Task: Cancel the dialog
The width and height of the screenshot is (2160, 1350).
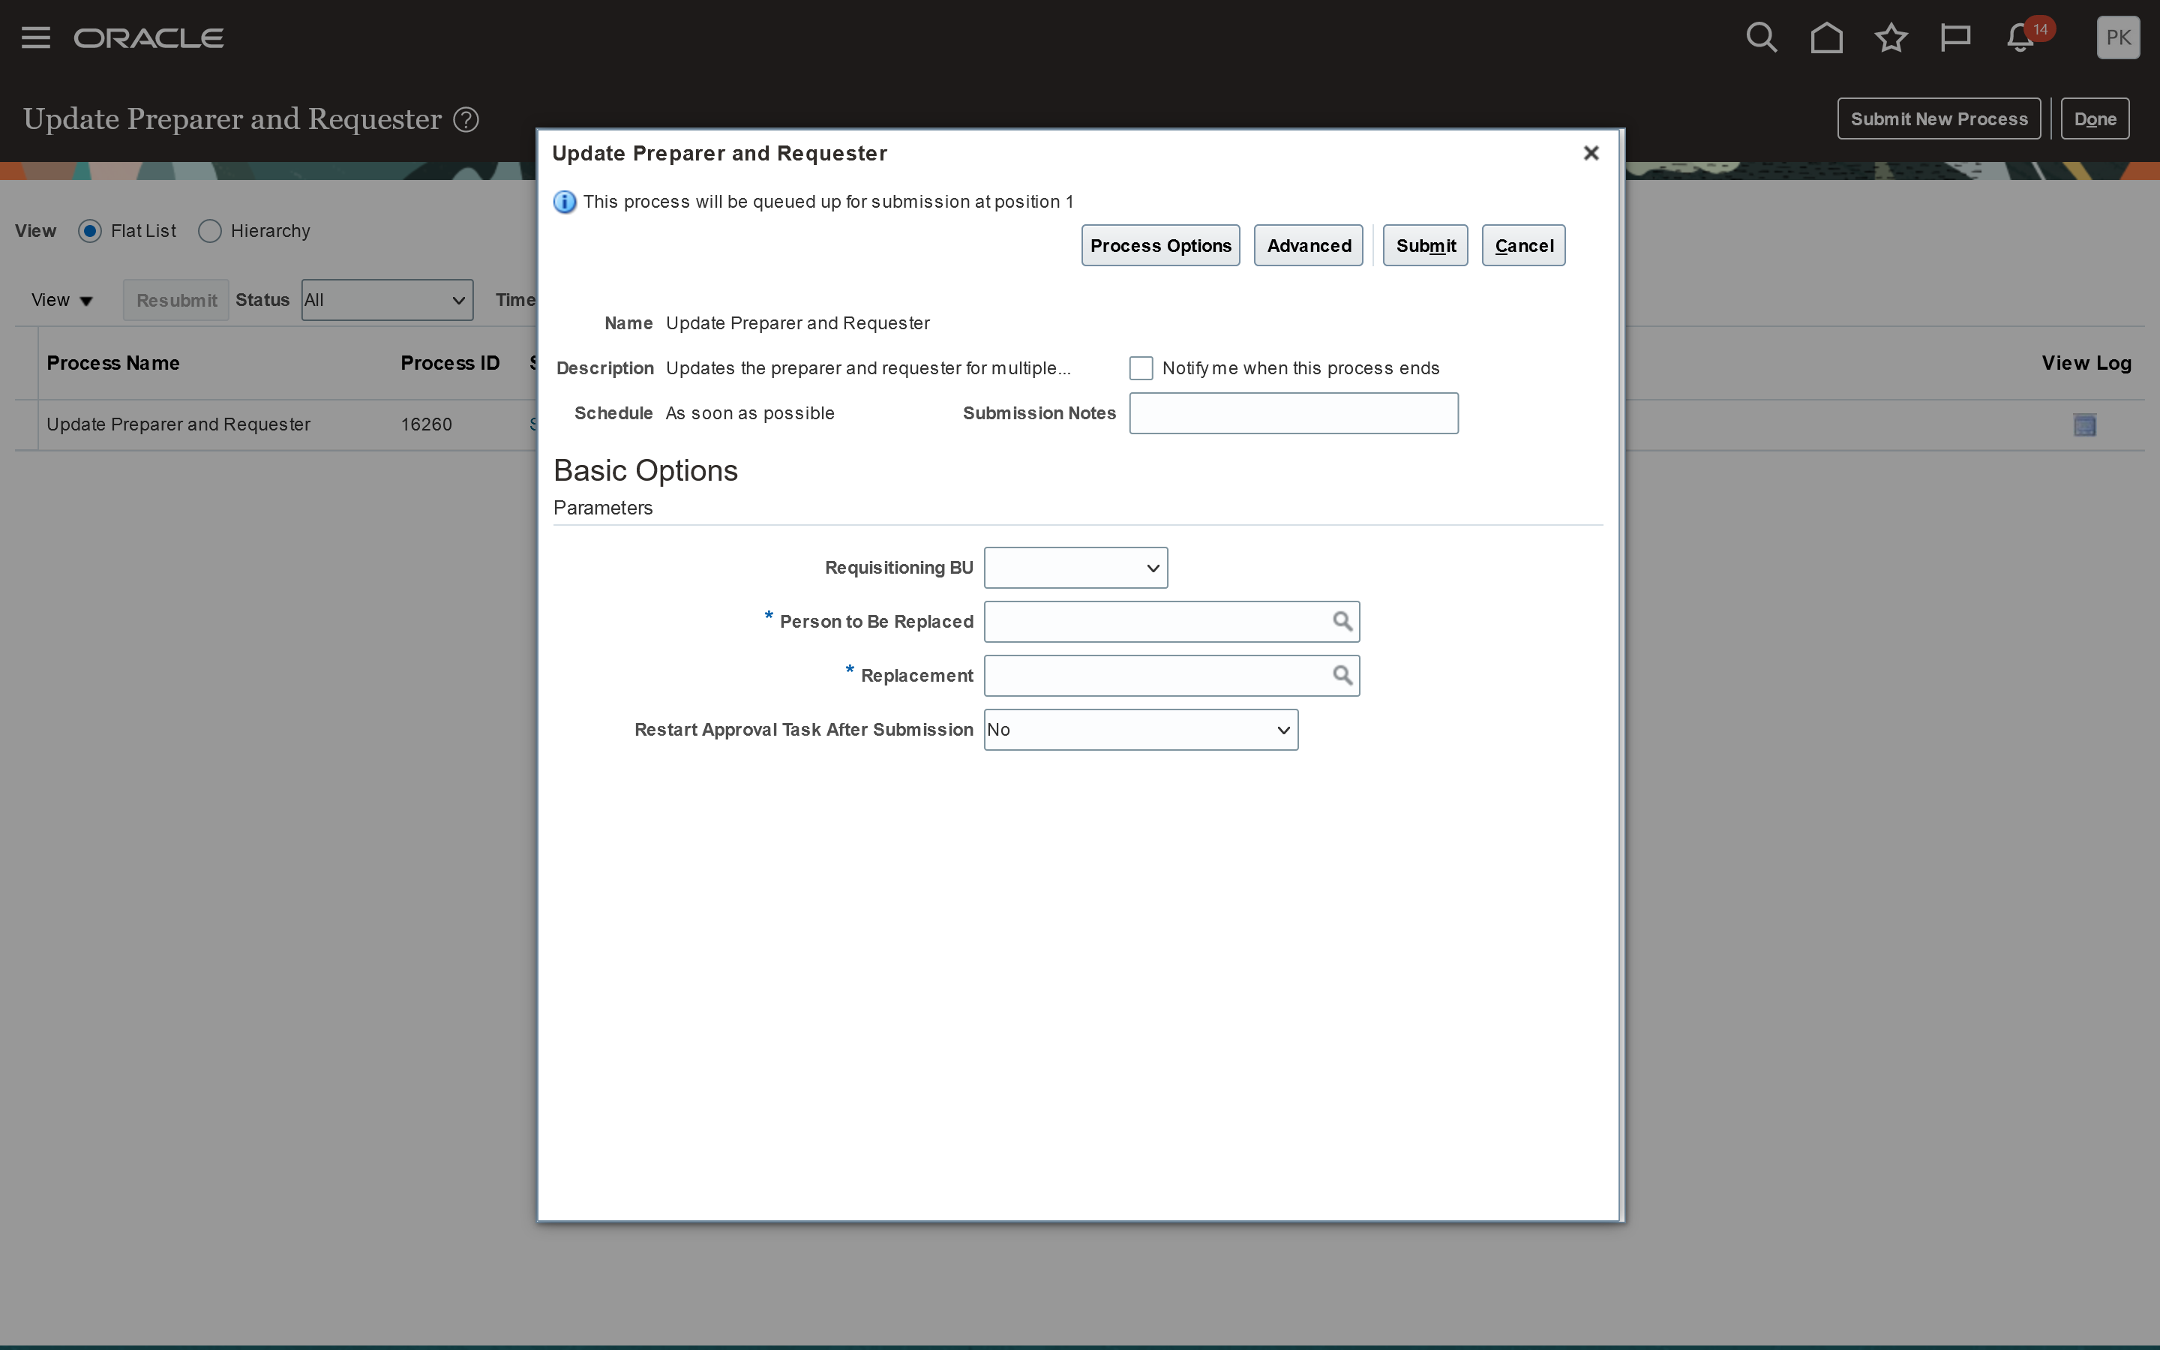Action: (1523, 245)
